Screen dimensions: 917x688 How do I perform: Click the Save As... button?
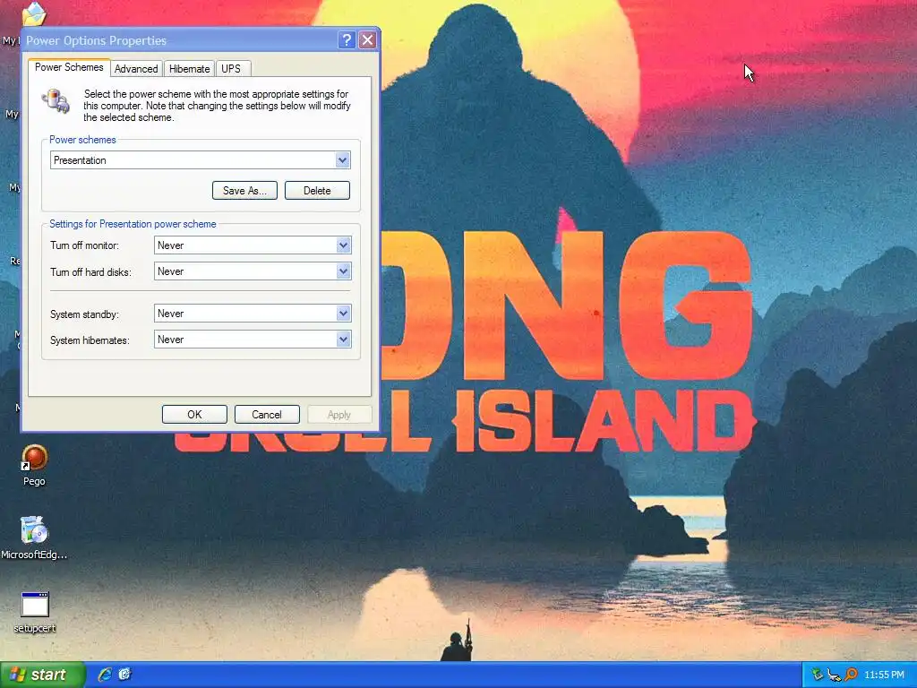(x=244, y=191)
